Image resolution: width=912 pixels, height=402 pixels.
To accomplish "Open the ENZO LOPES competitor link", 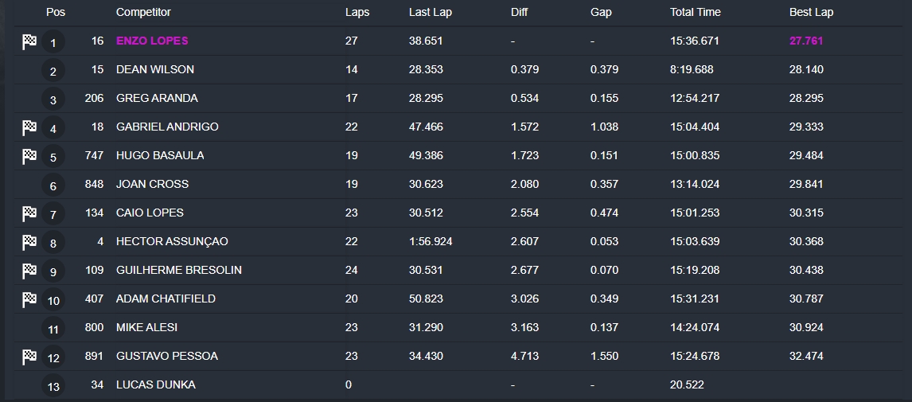I will coord(152,41).
